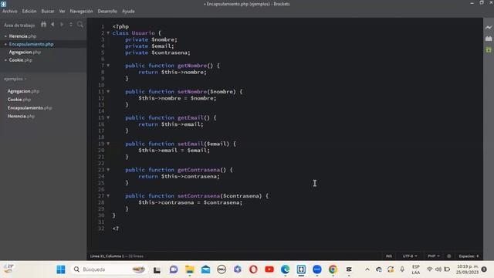Open UTF-8 encoding dropdown
The width and height of the screenshot is (494, 278).
410,256
